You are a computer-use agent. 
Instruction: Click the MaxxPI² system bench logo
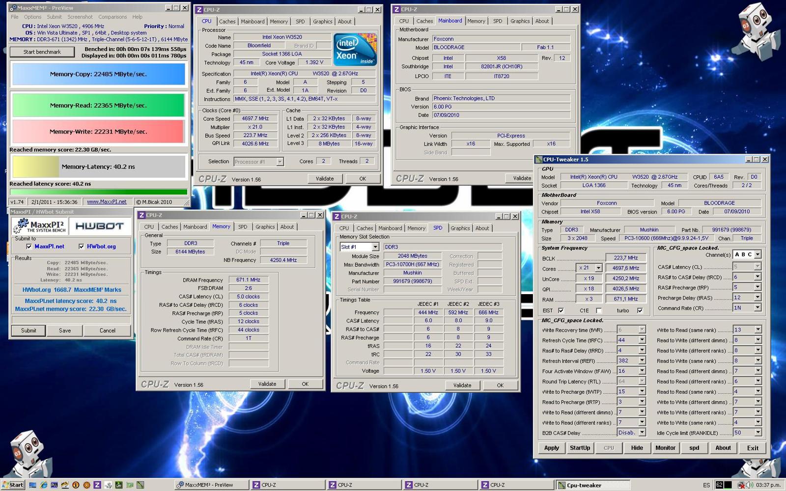pos(39,226)
